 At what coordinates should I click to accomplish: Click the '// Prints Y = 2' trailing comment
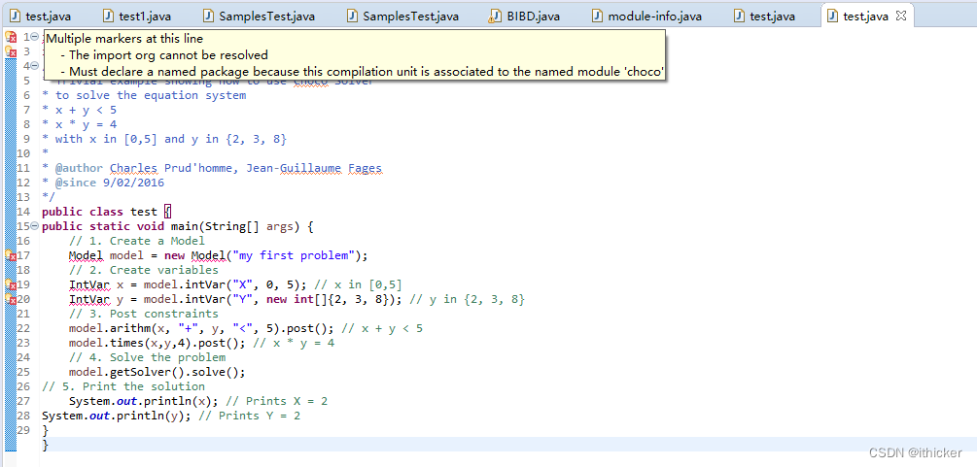(x=249, y=416)
